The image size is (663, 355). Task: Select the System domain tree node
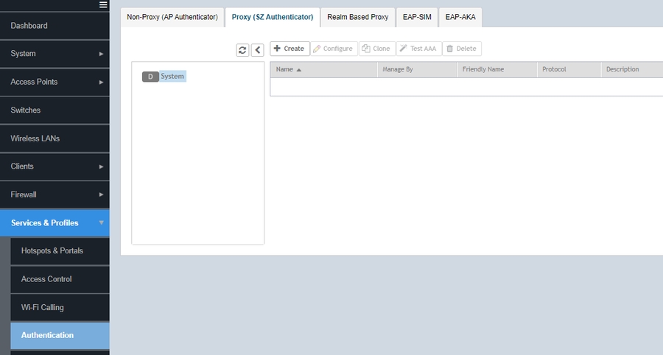point(172,77)
